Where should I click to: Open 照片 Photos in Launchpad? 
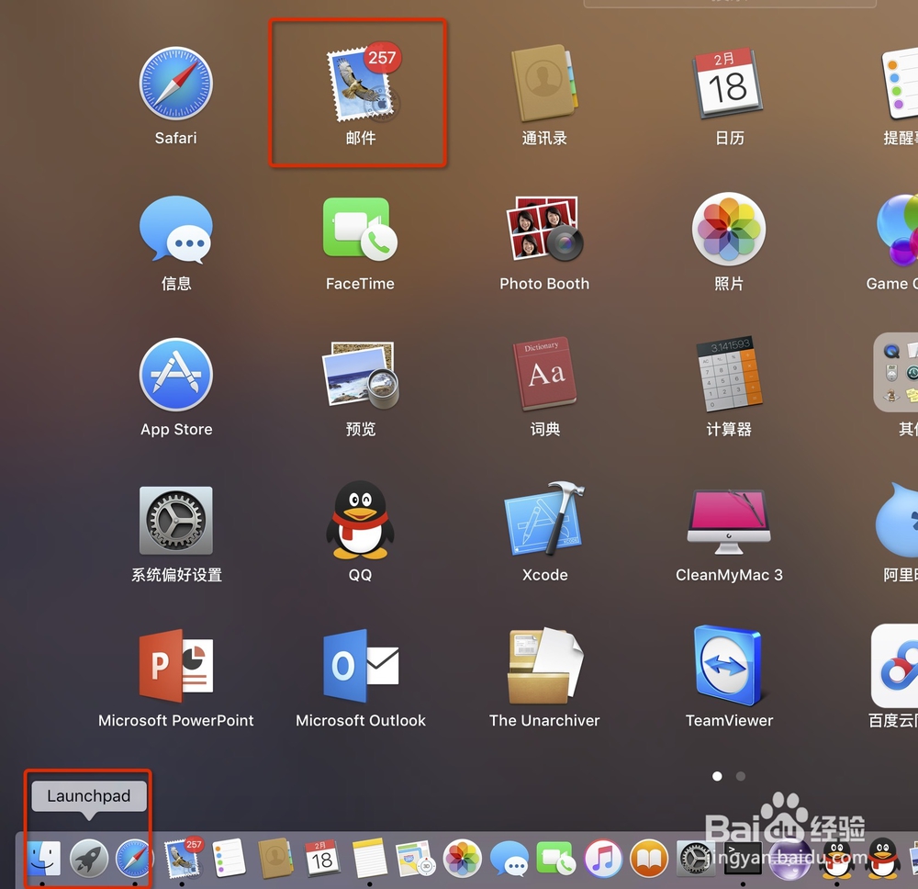(x=729, y=229)
